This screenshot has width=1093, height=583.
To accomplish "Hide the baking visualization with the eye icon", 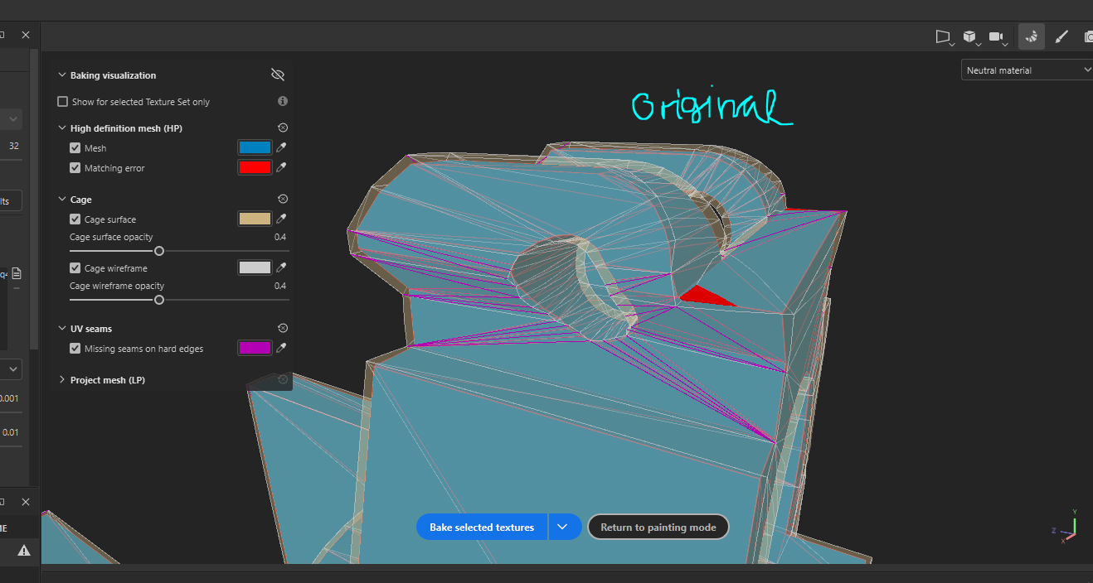I will (x=278, y=75).
